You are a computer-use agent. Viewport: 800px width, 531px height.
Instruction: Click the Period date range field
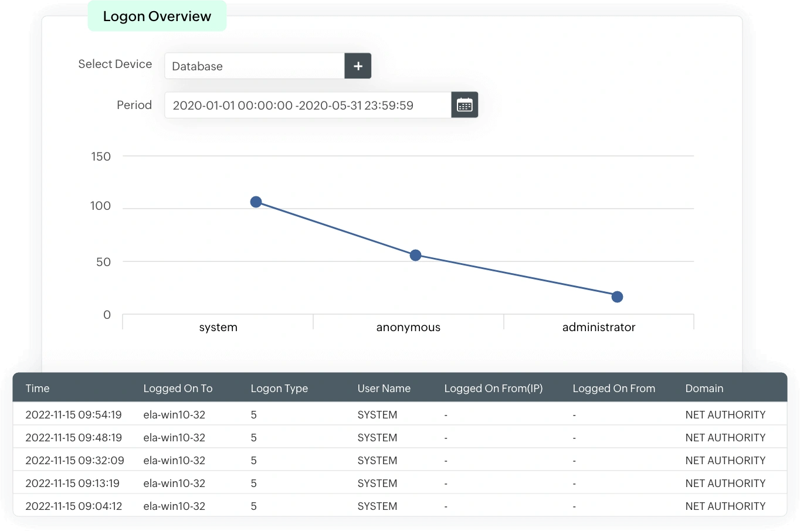pos(308,105)
